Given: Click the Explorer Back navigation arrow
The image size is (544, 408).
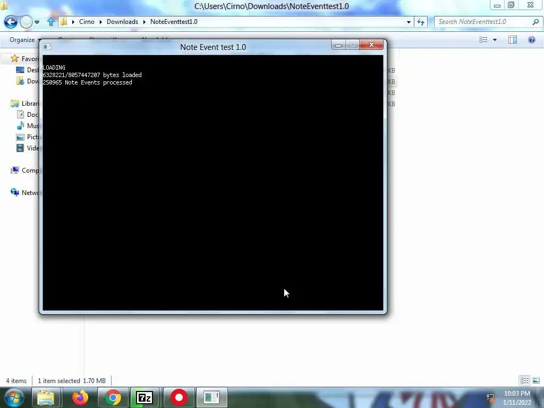Looking at the screenshot, I should coord(11,22).
